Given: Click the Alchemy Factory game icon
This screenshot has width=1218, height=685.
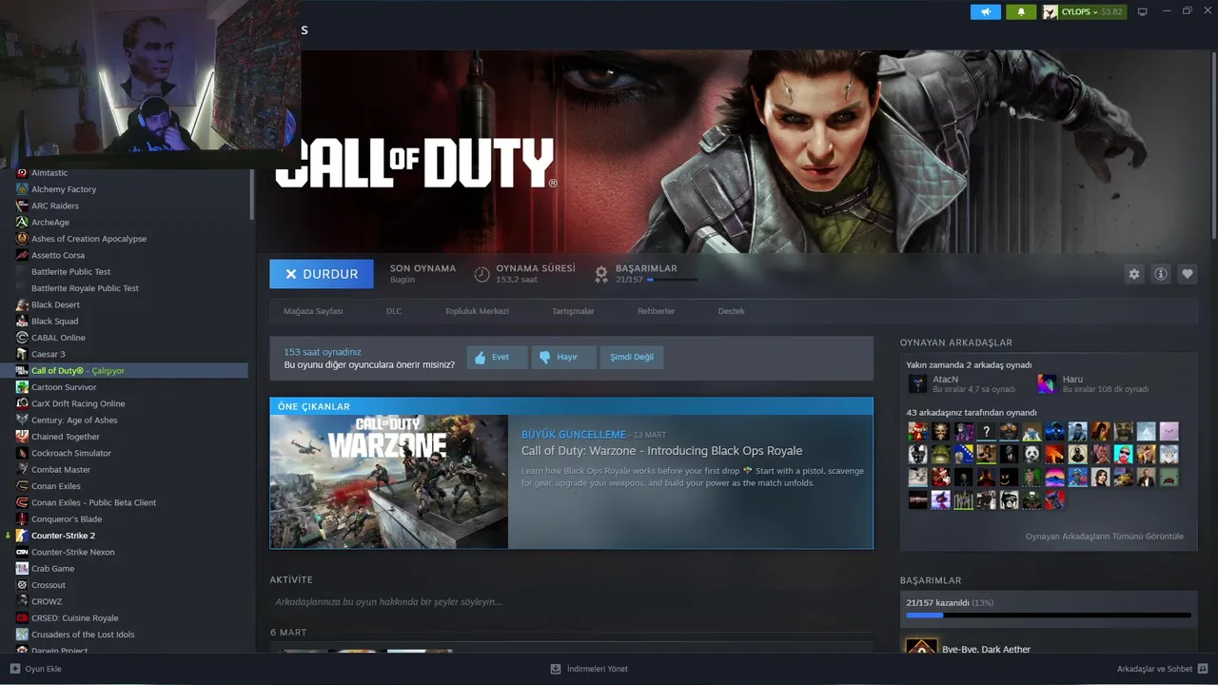Looking at the screenshot, I should tap(22, 189).
